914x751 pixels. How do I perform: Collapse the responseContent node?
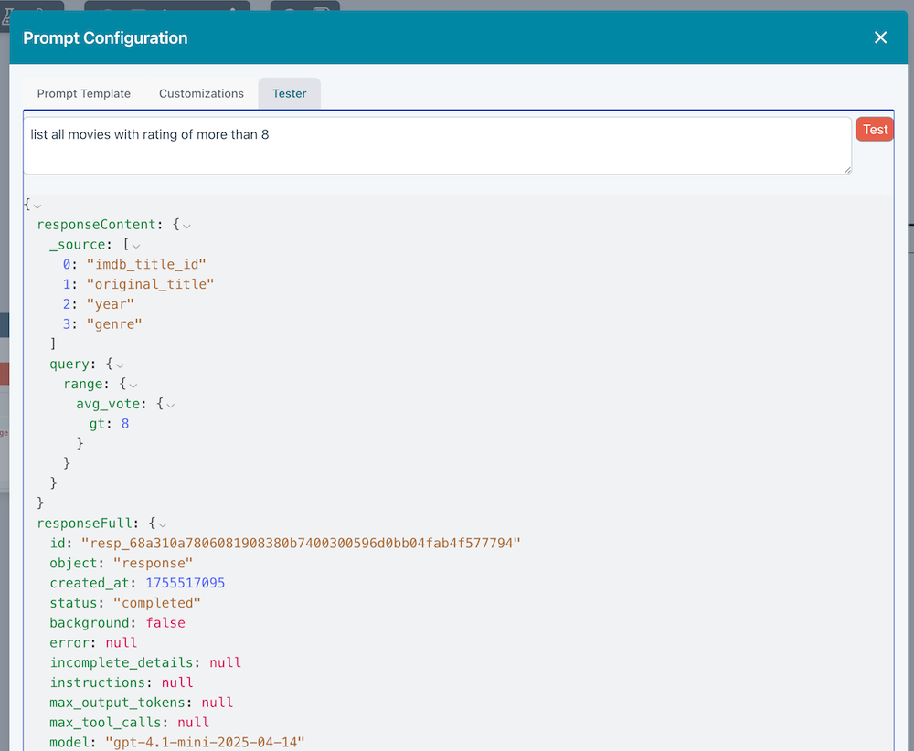(x=186, y=225)
